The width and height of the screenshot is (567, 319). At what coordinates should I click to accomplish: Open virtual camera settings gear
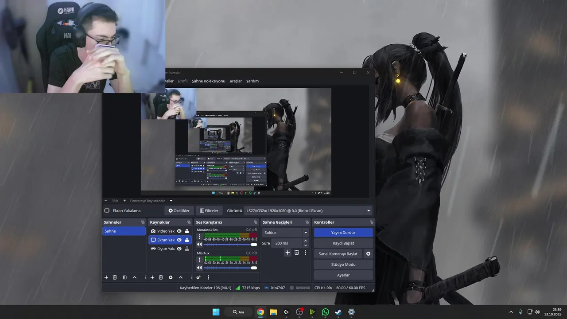(368, 254)
